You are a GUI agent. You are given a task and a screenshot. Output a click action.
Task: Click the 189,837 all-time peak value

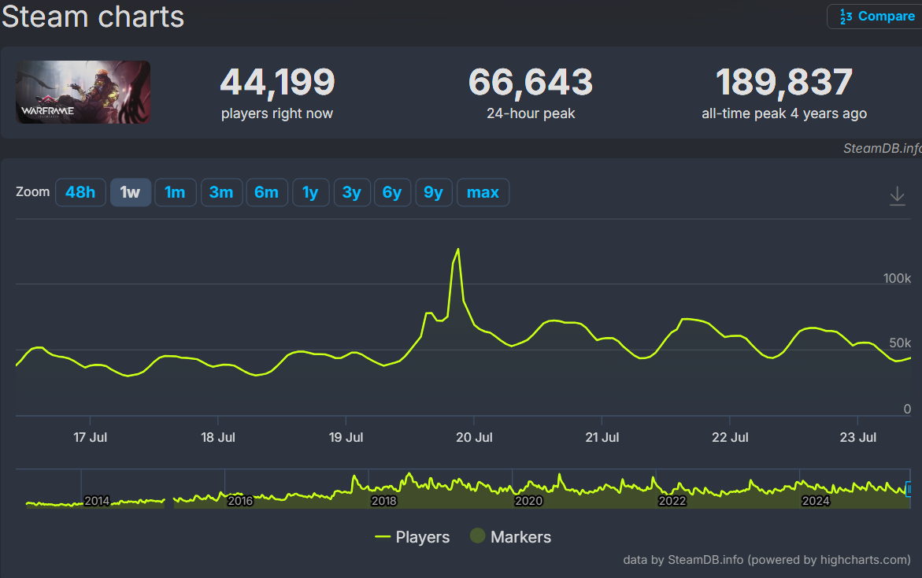783,83
